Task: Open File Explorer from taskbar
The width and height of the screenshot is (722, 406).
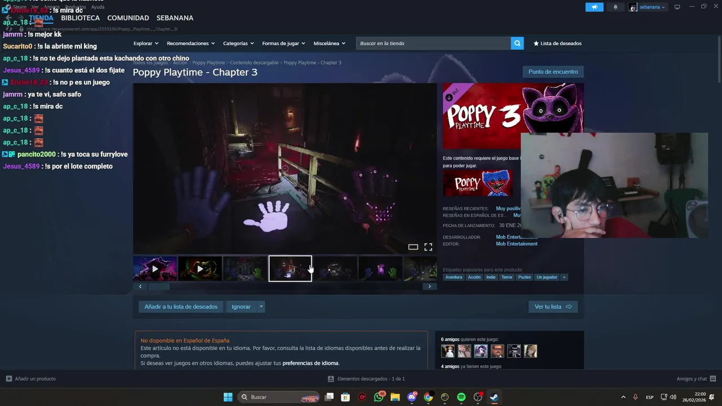Action: [395, 397]
